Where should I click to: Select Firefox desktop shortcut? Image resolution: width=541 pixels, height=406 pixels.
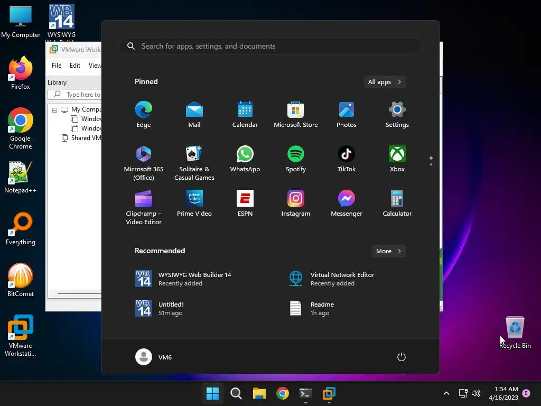click(x=21, y=73)
